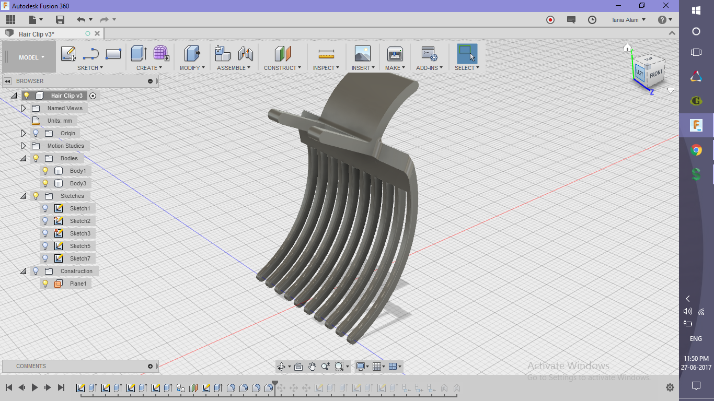The width and height of the screenshot is (714, 401).
Task: Toggle visibility of Body3
Action: click(45, 183)
